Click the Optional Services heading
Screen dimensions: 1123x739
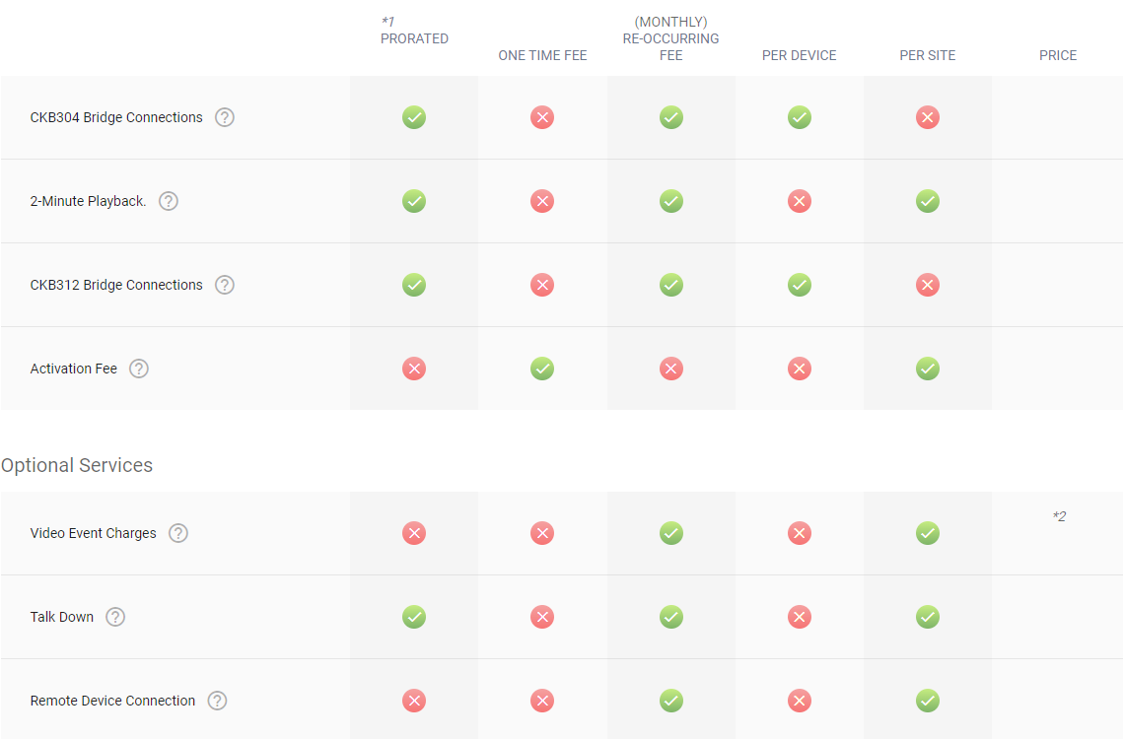pos(77,465)
